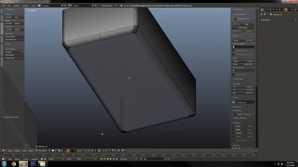This screenshot has height=167, width=298.
Task: Click the OpenGL render image icon
Action: point(122,151)
